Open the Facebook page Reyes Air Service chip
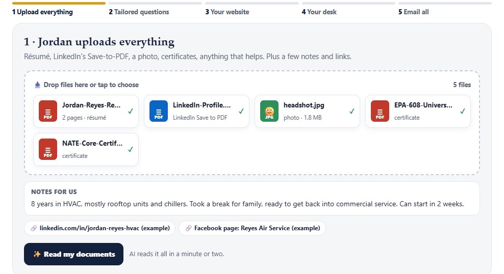The image size is (504, 274). [253, 228]
